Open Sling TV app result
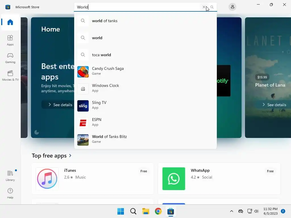The height and width of the screenshot is (218, 291). 145,106
